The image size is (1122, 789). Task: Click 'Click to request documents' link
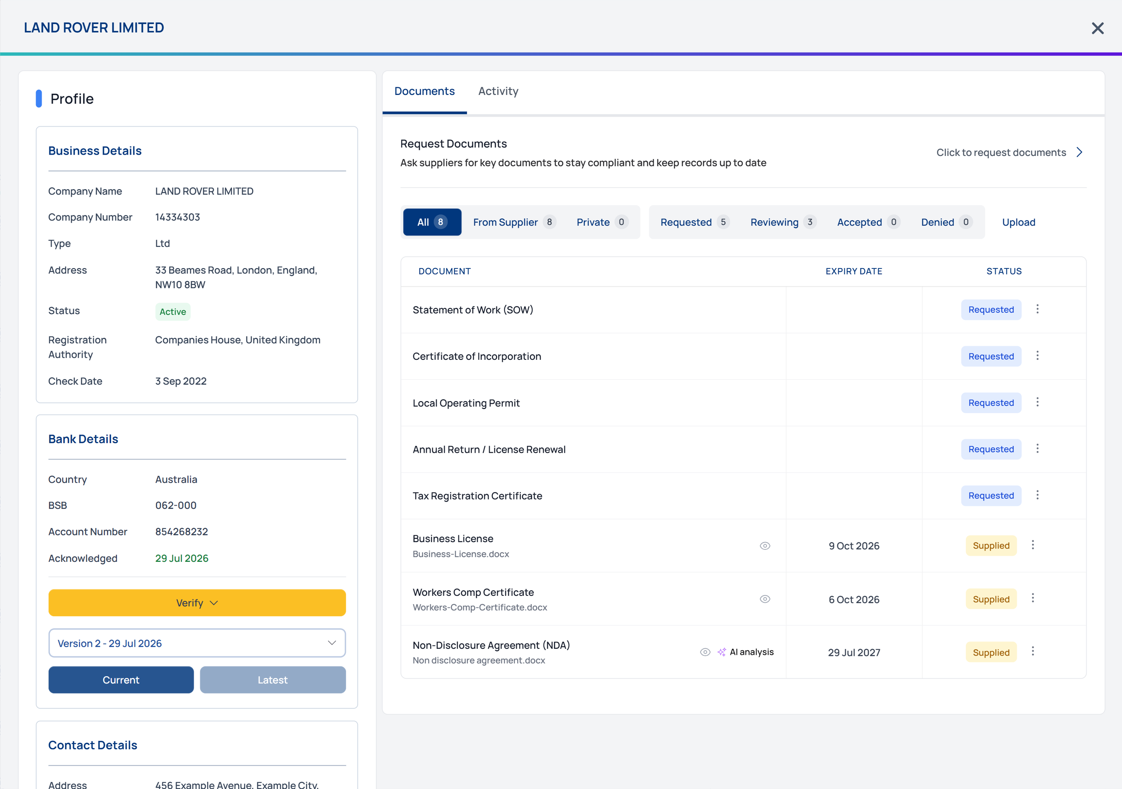pos(1001,152)
